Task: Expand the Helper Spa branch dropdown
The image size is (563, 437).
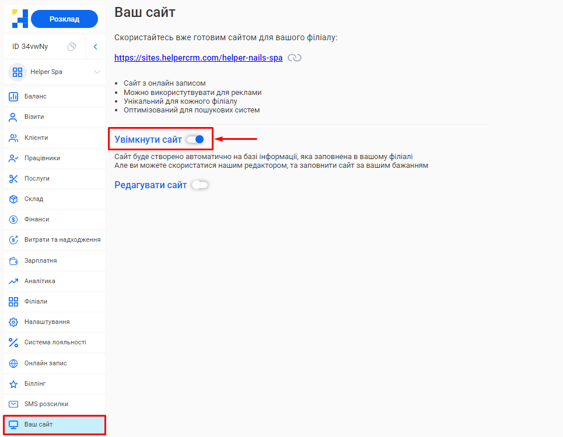Action: coord(97,72)
